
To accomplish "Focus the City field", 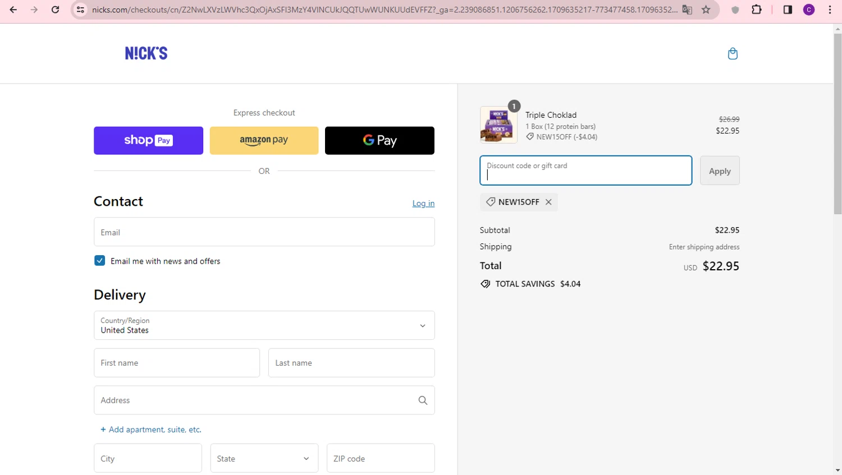I will [x=148, y=458].
